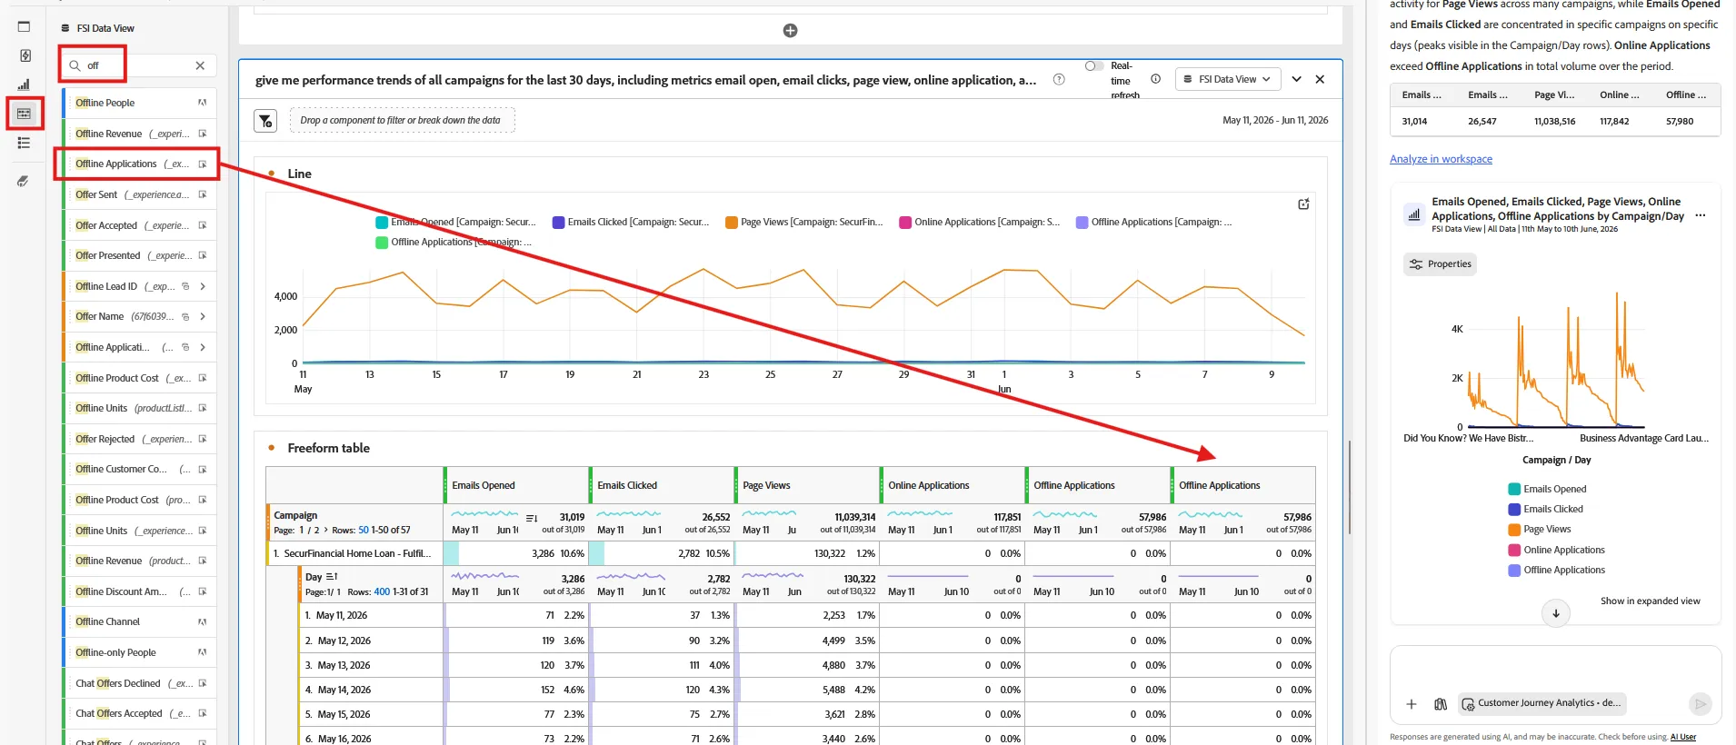The image size is (1736, 745).
Task: Open Properties on the AI chart card
Action: point(1440,264)
